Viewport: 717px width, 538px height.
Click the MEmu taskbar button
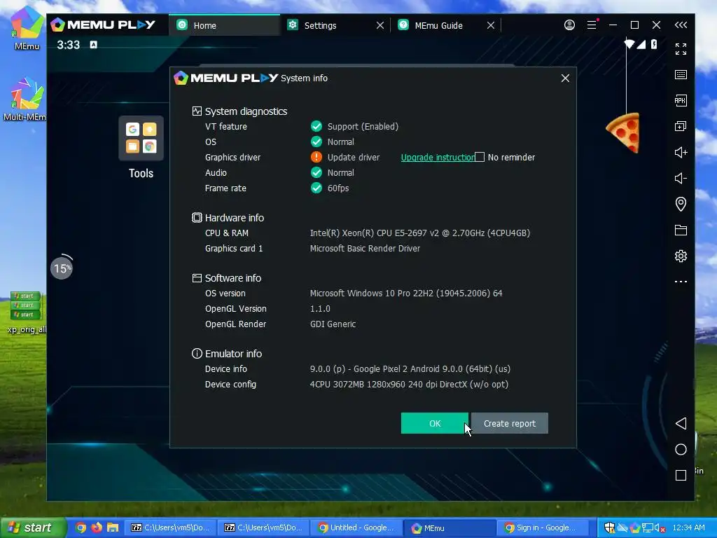(450, 527)
